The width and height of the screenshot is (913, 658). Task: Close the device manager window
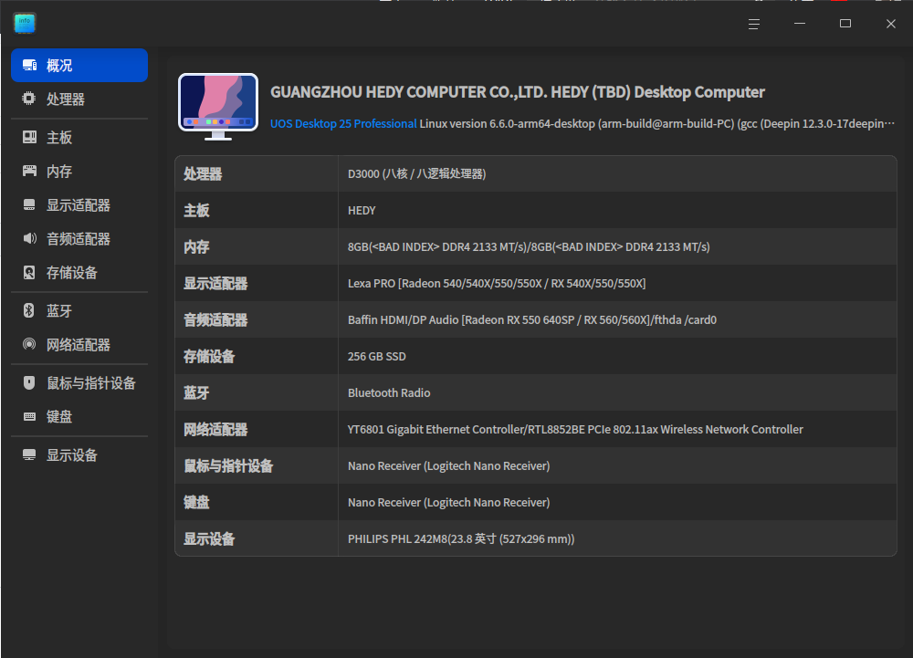(x=891, y=24)
